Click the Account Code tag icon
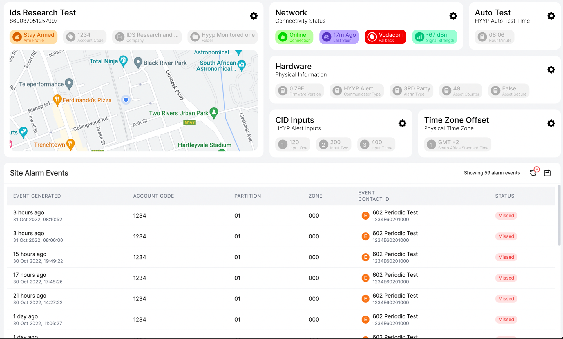 [x=71, y=37]
